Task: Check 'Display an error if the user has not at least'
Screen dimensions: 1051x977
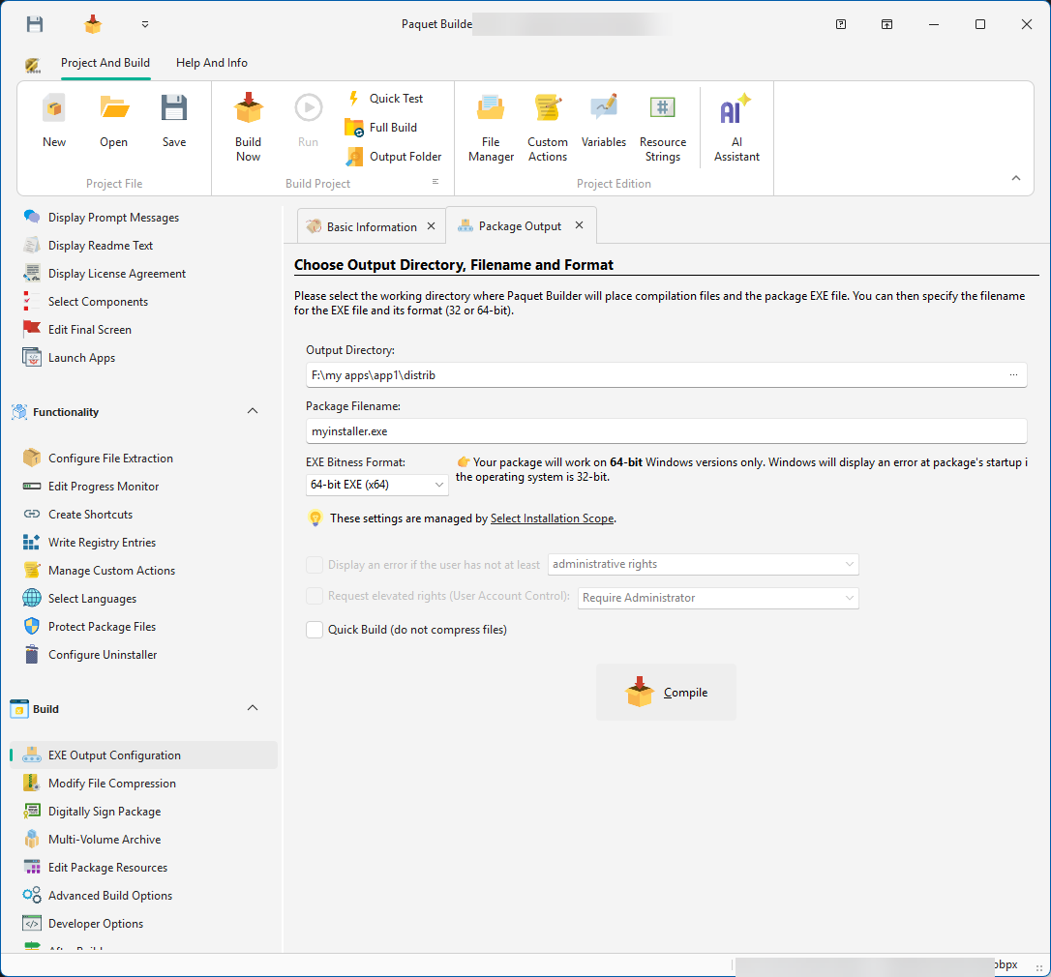Action: pyautogui.click(x=315, y=564)
